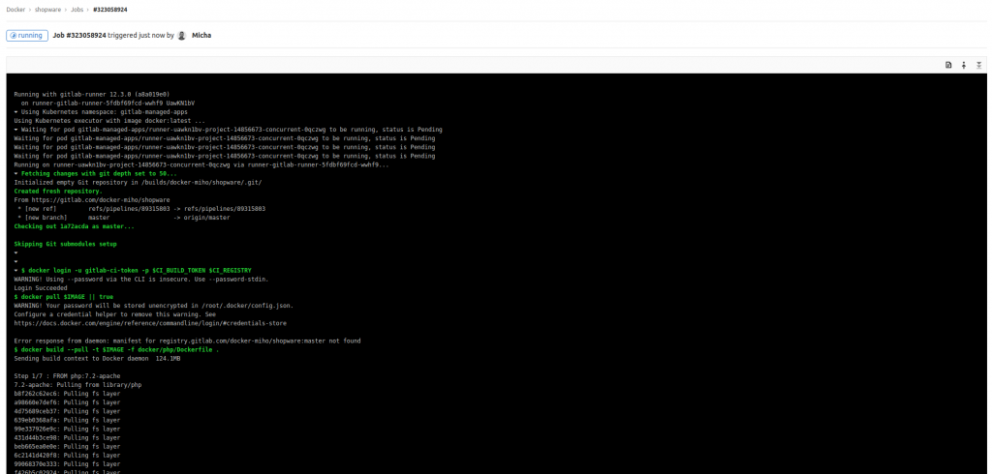Screen dimensions: 992x474
Task: Click the '7.2-apache: Pulling from library/php' line
Action: tap(77, 385)
